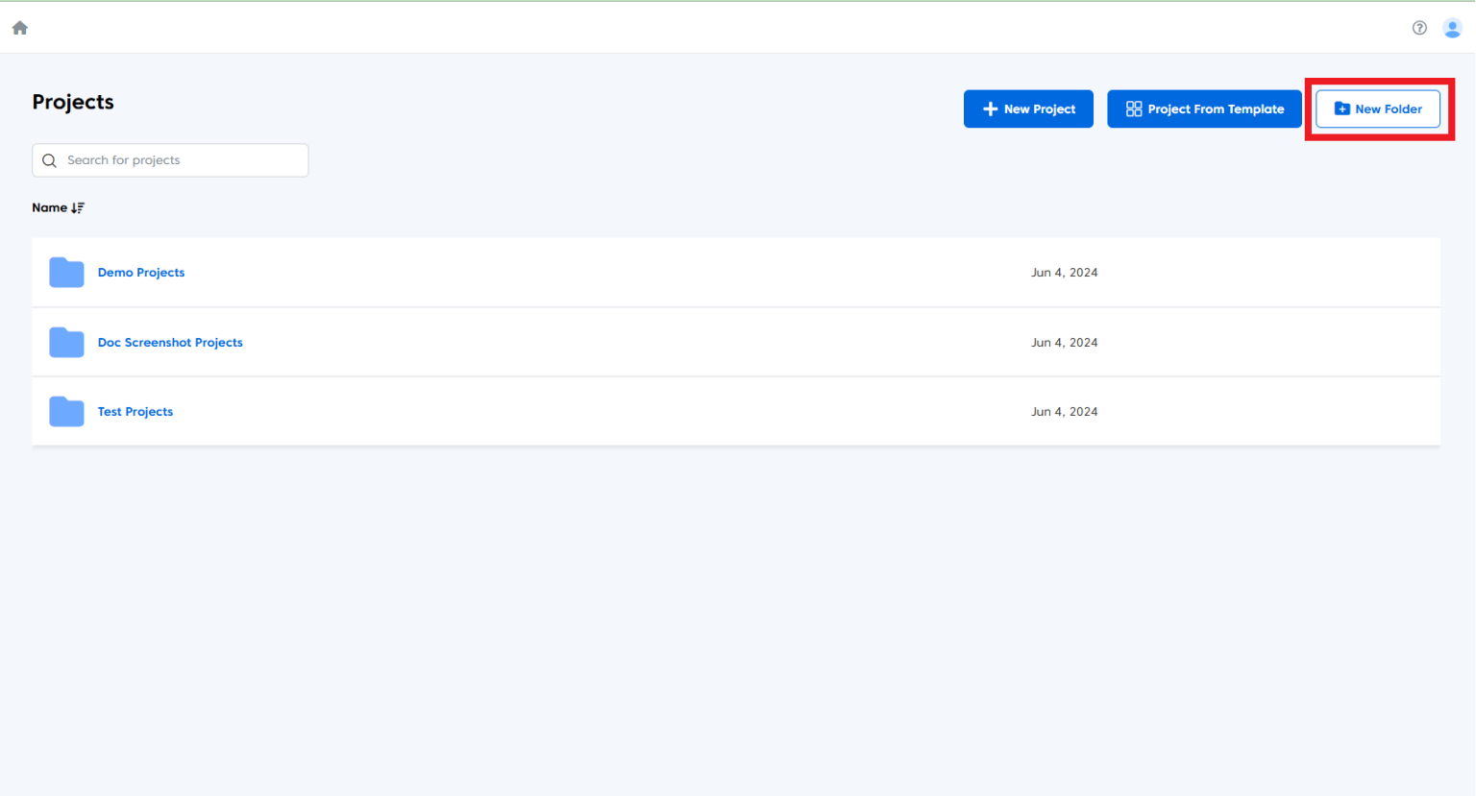Click the Doc Screenshot Projects date cell
The width and height of the screenshot is (1476, 796).
click(1065, 343)
